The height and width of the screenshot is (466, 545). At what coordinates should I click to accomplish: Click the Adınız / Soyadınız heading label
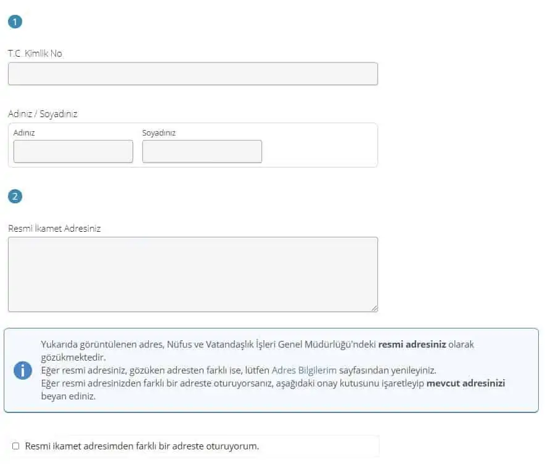pyautogui.click(x=43, y=114)
